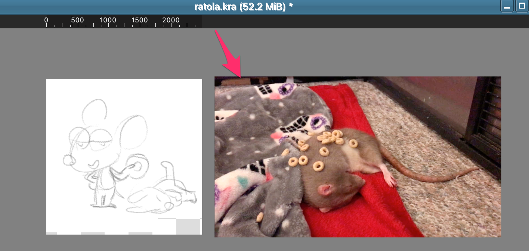Maximize the ratola.kra subwindow

521,6
